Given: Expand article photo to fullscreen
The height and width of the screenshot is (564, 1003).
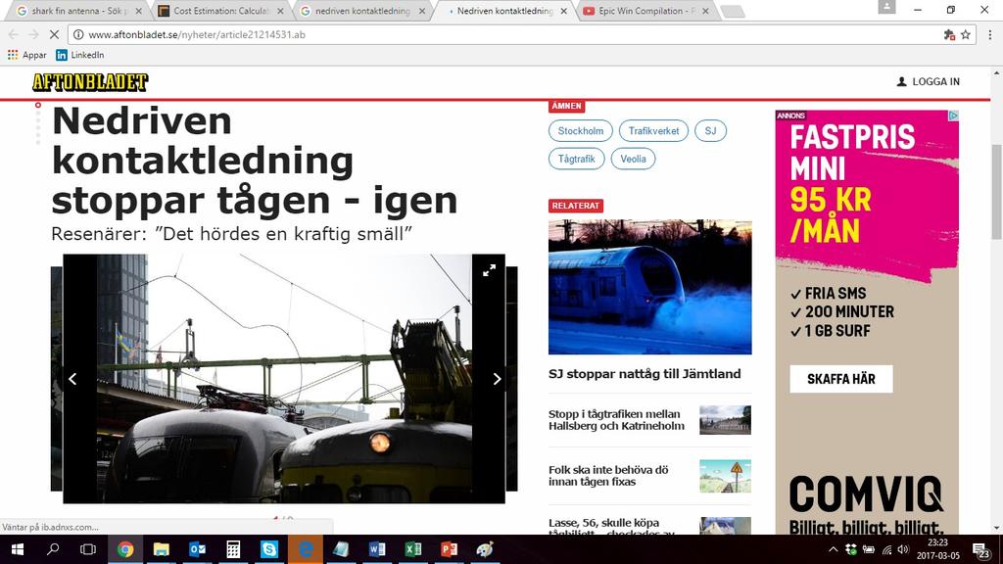Looking at the screenshot, I should (490, 270).
